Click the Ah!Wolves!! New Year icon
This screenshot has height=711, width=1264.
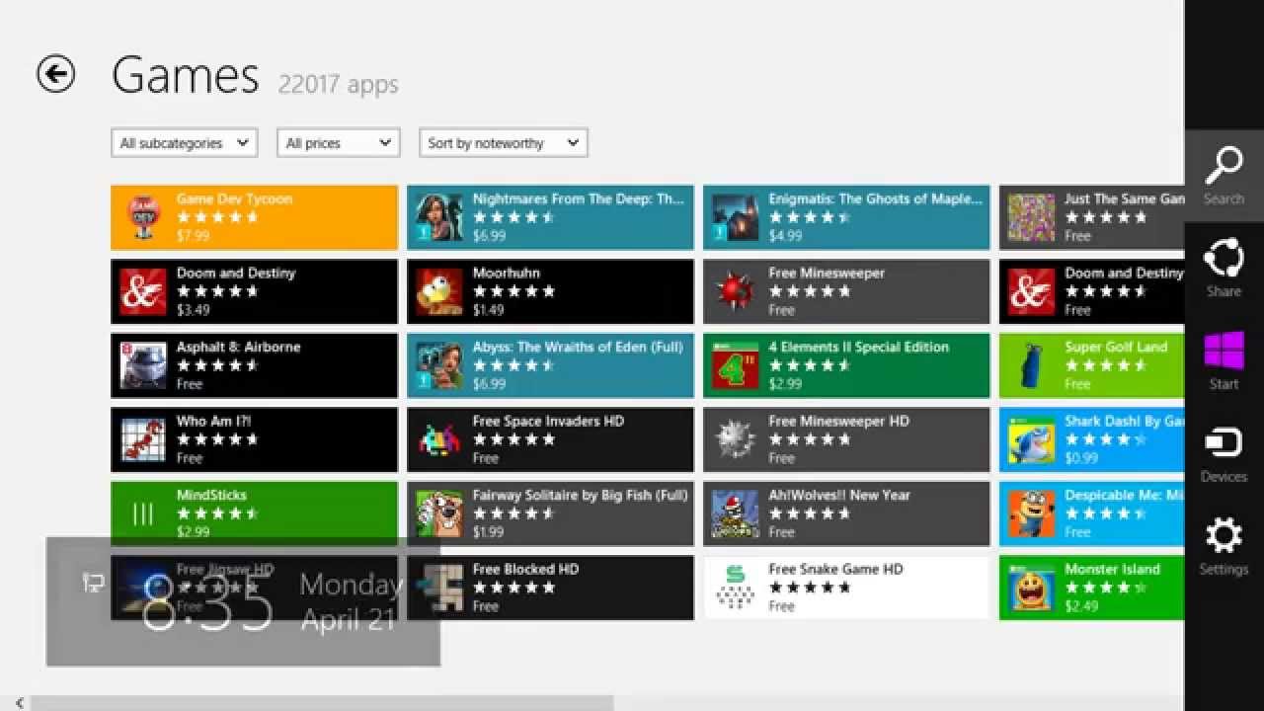736,513
